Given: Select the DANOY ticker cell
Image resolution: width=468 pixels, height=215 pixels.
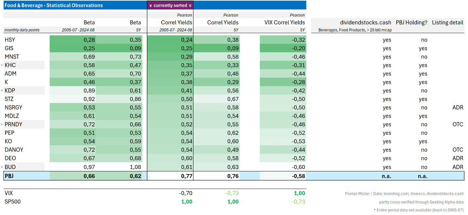Looking at the screenshot, I should pyautogui.click(x=14, y=150).
